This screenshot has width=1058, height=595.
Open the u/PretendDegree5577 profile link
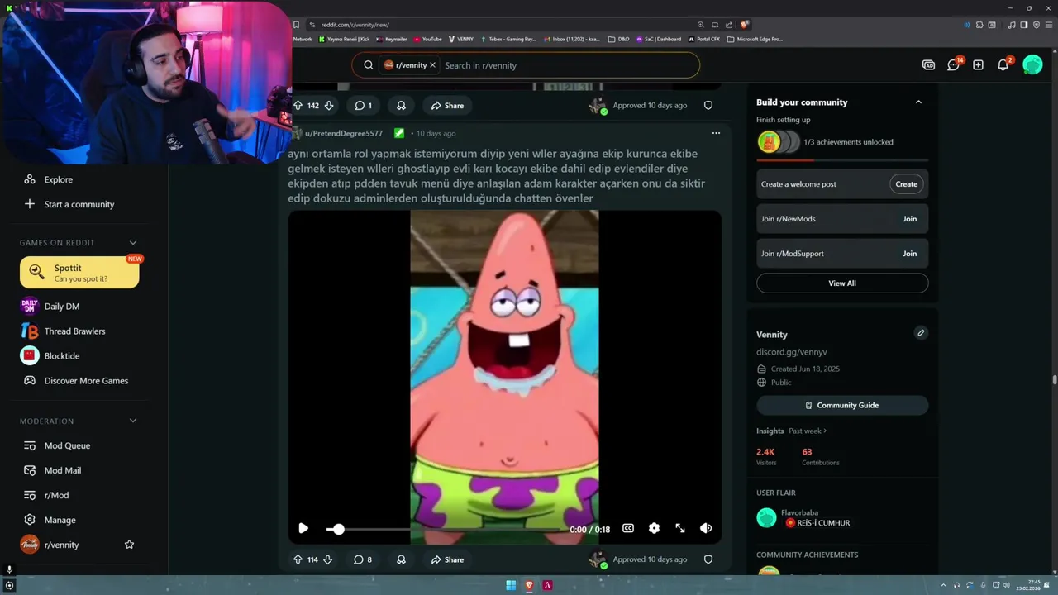click(344, 133)
